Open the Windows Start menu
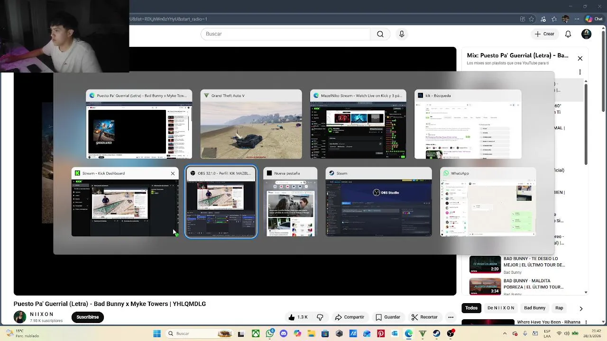The height and width of the screenshot is (341, 607). tap(157, 333)
